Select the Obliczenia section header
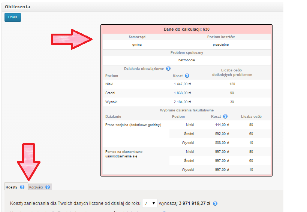The height and width of the screenshot is (212, 307). pyautogui.click(x=17, y=7)
